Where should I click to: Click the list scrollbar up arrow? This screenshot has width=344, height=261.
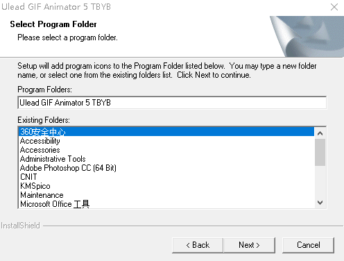320,133
